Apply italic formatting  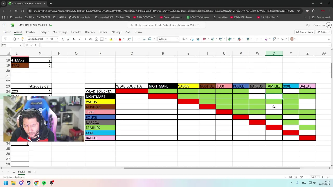tap(80, 39)
